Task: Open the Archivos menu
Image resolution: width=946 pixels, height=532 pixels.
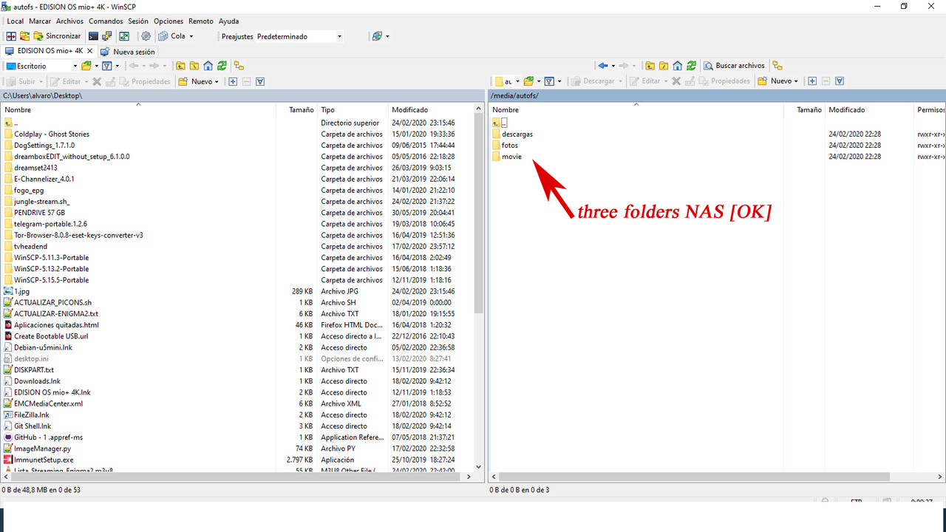Action: click(x=69, y=21)
